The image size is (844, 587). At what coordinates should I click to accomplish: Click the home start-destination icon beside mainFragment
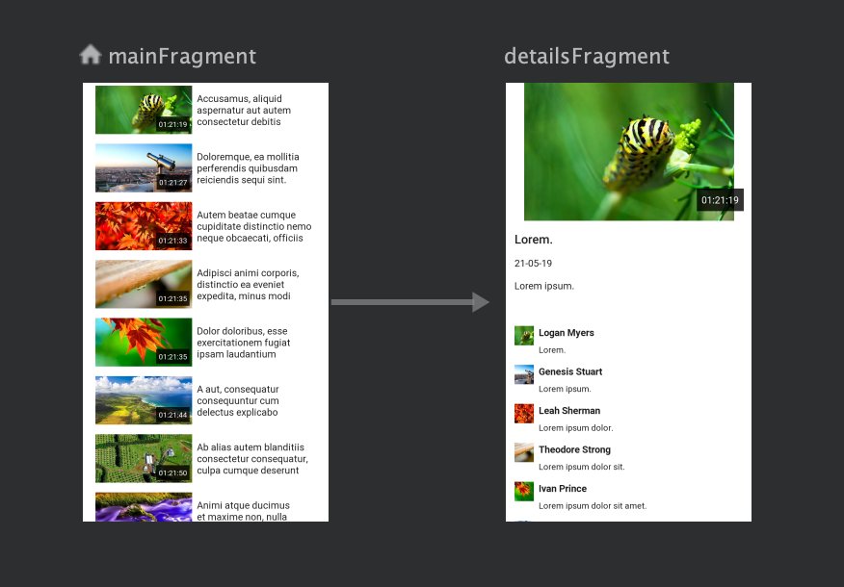90,55
